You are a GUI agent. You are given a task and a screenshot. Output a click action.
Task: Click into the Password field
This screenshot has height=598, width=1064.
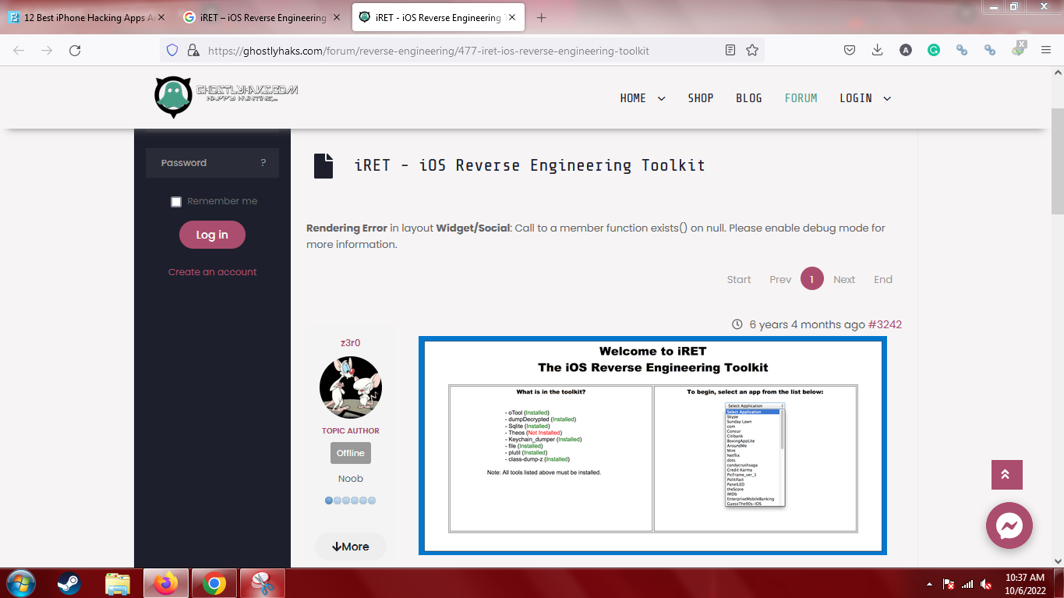pyautogui.click(x=212, y=163)
